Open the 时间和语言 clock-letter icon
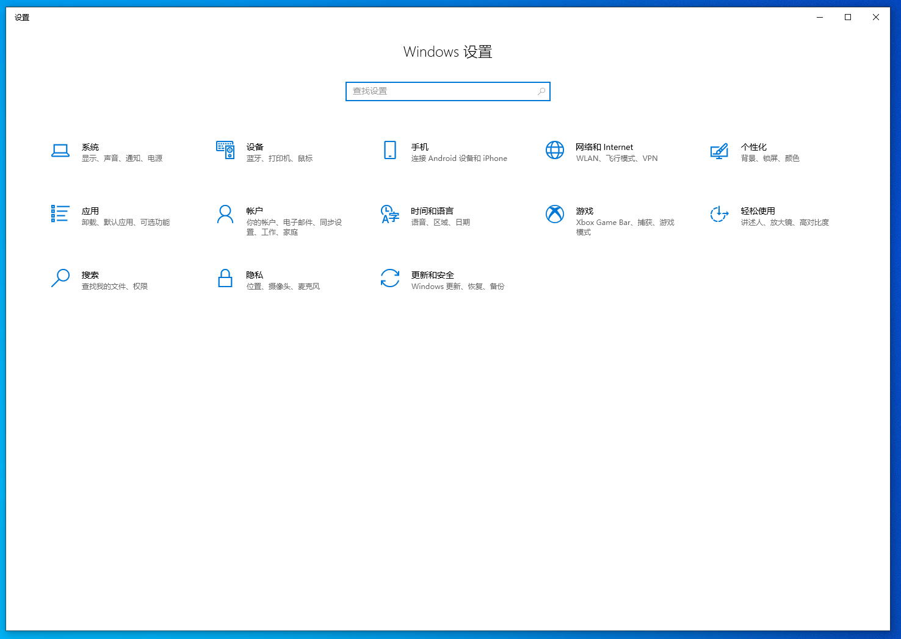Image resolution: width=901 pixels, height=639 pixels. [x=390, y=214]
